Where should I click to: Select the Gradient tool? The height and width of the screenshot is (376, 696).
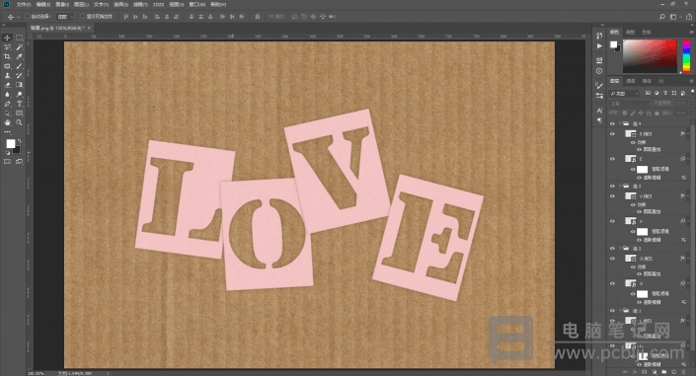pos(19,85)
